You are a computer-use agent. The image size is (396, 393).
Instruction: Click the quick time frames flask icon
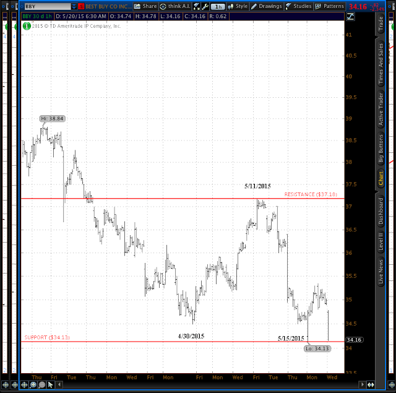click(x=197, y=7)
